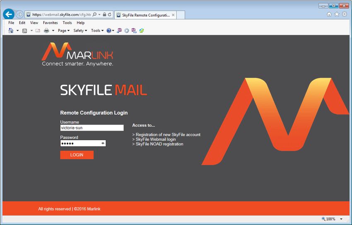Open the Tools dropdown in command bar
This screenshot has height=225, width=352.
click(x=97, y=31)
